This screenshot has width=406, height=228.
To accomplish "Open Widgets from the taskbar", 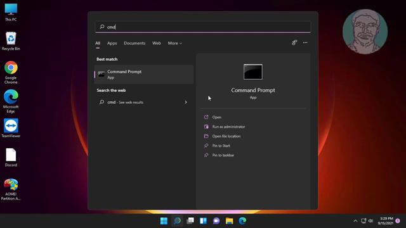I will 203,221.
